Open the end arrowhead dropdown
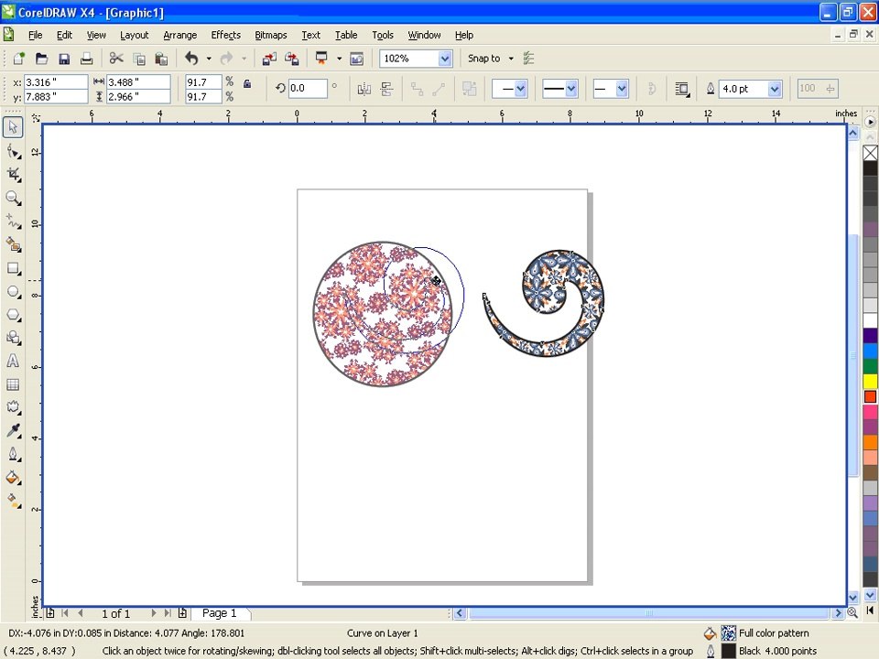The height and width of the screenshot is (659, 879). coord(621,89)
